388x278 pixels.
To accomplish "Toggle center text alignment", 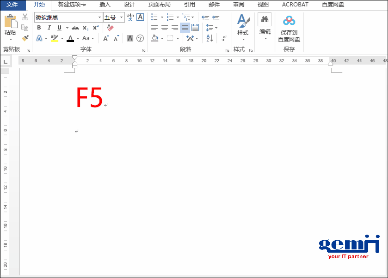I will [x=165, y=28].
